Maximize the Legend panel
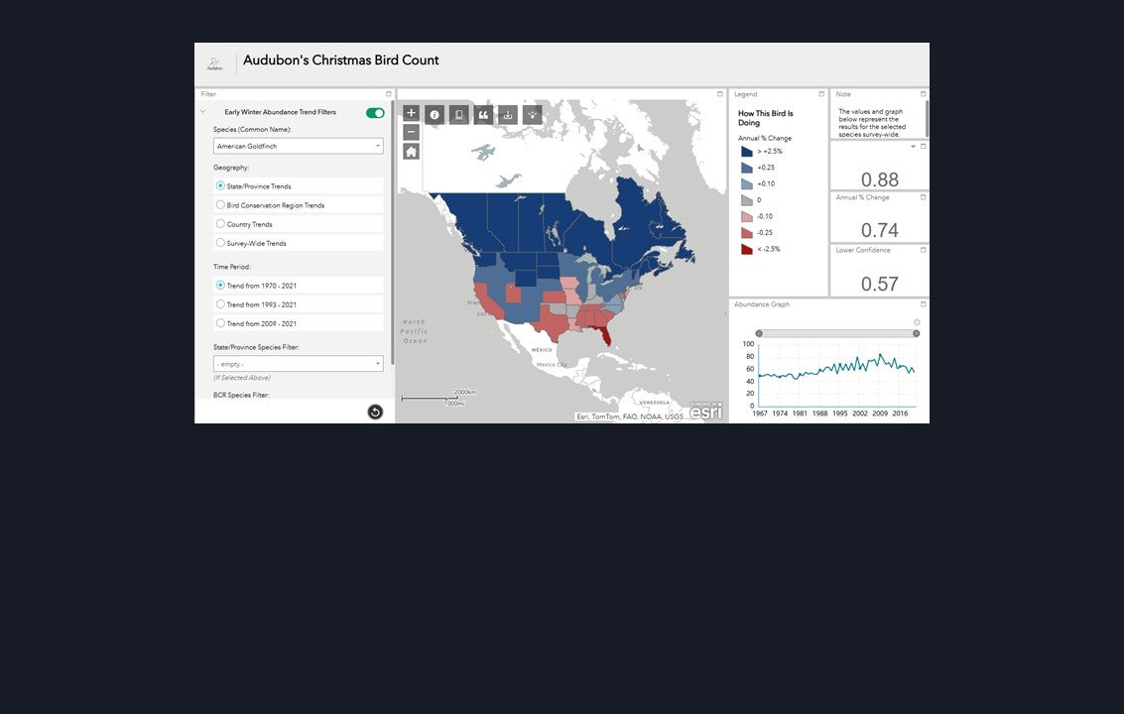Screen dimensions: 1124x714 click(x=821, y=94)
